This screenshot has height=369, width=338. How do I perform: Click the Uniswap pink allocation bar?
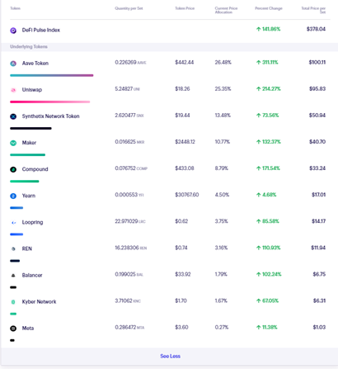tap(50, 102)
